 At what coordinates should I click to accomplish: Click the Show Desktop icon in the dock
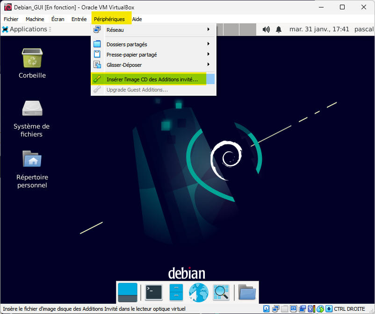pos(128,292)
